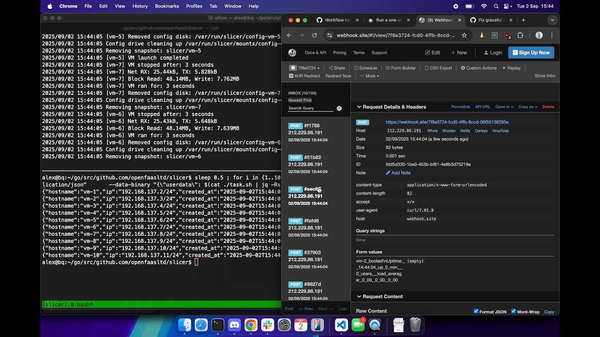Bookmark page with the star icon
The width and height of the screenshot is (600, 337).
464,35
